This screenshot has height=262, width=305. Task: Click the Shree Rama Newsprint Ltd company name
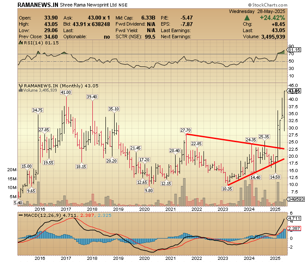(x=88, y=5)
